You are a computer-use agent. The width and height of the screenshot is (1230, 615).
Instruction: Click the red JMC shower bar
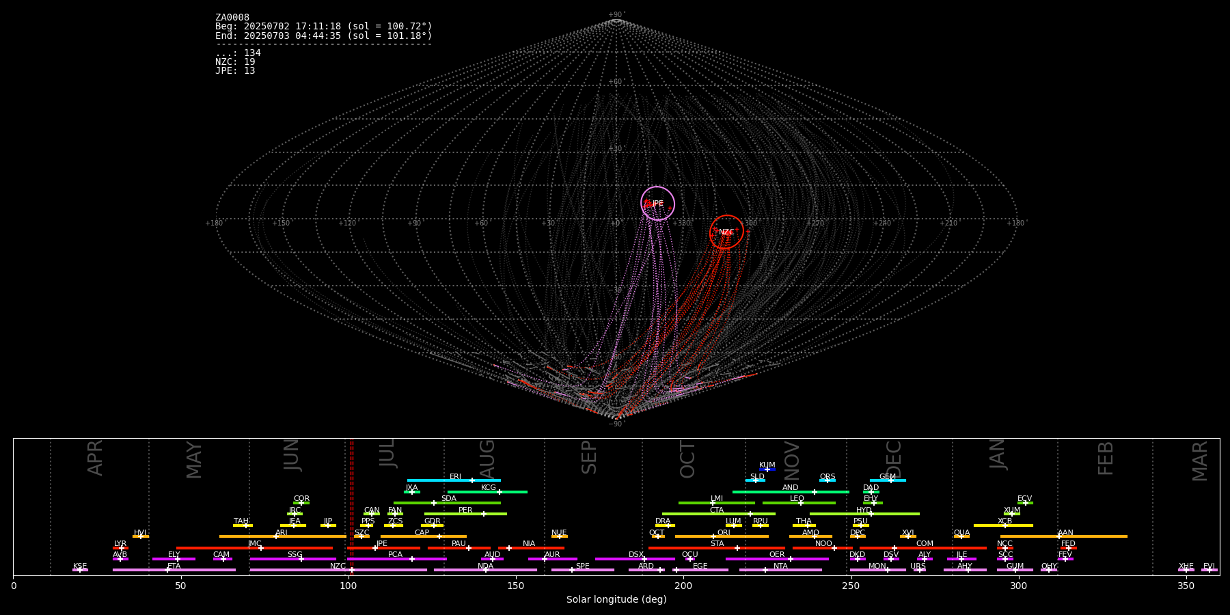click(x=254, y=547)
